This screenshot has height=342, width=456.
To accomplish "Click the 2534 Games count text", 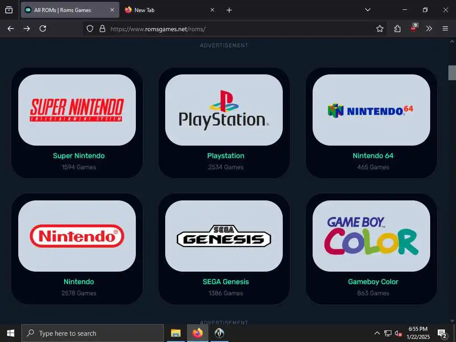I will tap(226, 167).
